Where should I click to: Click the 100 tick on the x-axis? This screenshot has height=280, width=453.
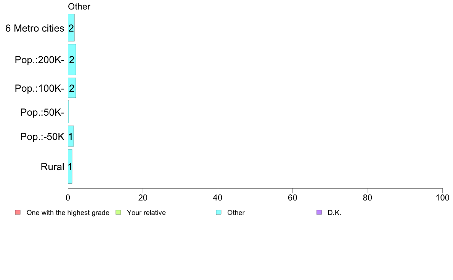442,198
